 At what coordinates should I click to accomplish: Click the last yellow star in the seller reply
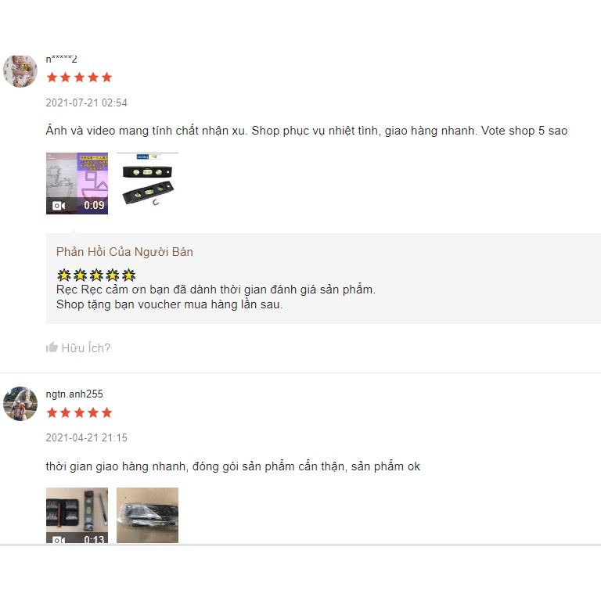129,275
